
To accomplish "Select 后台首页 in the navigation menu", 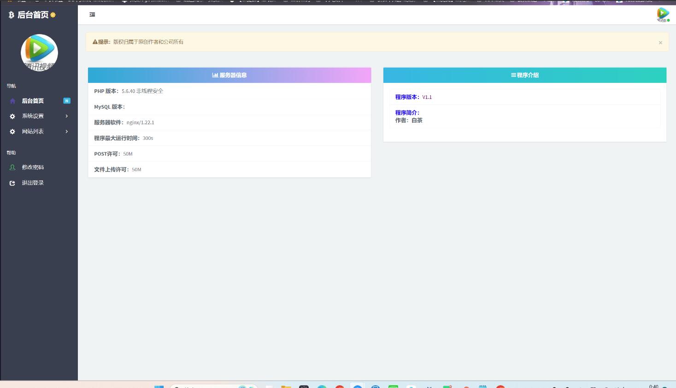I will coord(33,101).
